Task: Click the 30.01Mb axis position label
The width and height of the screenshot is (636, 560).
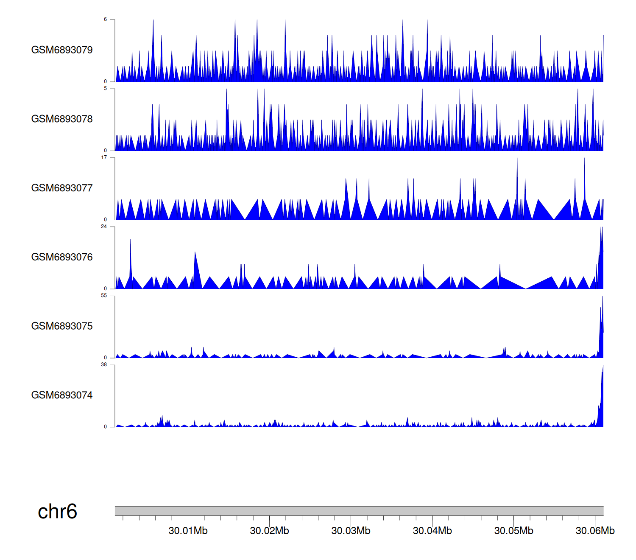Action: [188, 531]
